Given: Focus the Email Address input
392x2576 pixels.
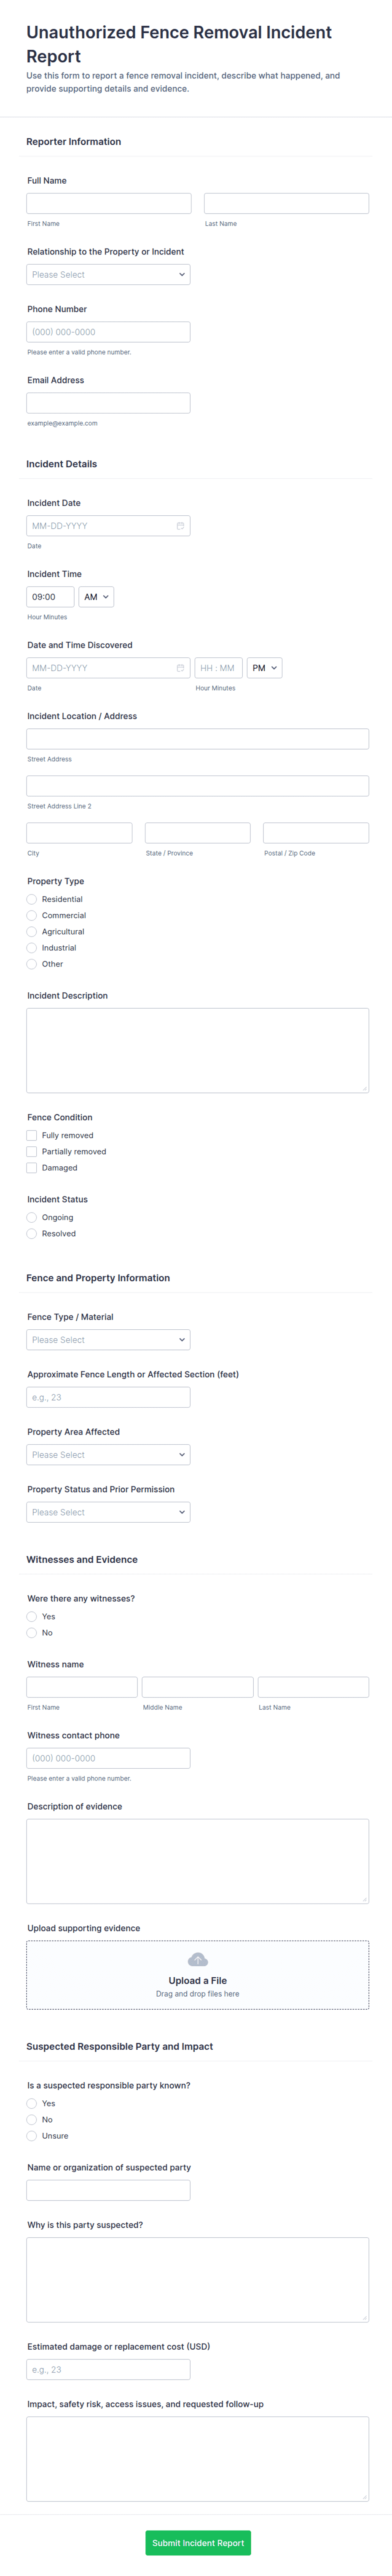Looking at the screenshot, I should tap(108, 403).
